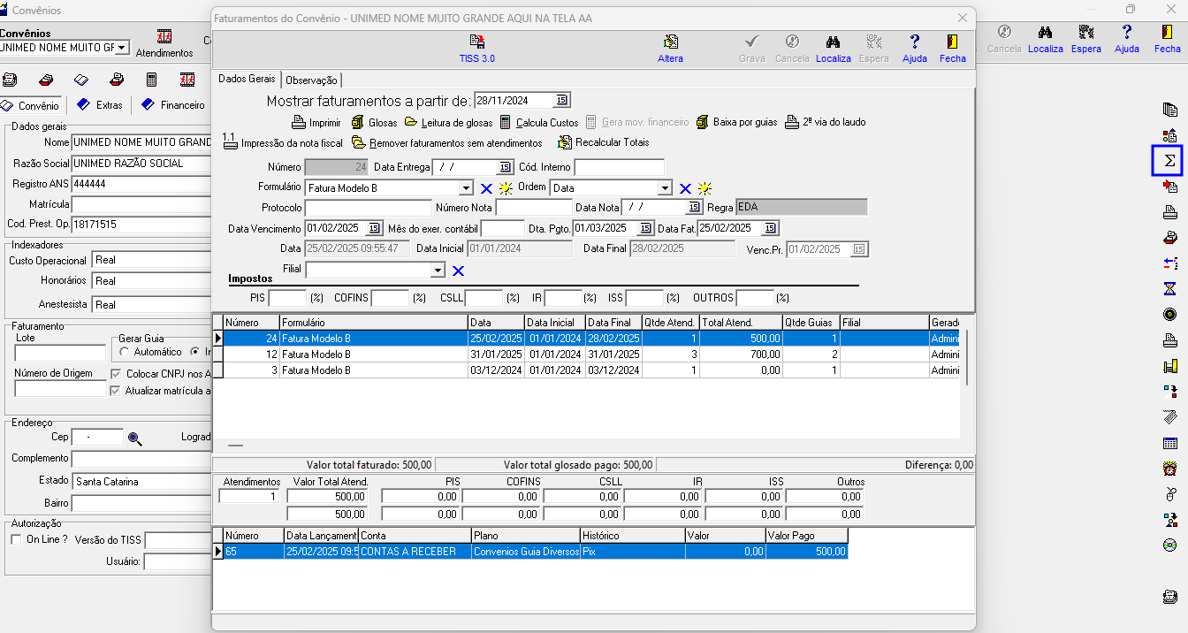
Task: Open TISS 3.0 from the dialog toolbar
Action: (x=477, y=49)
